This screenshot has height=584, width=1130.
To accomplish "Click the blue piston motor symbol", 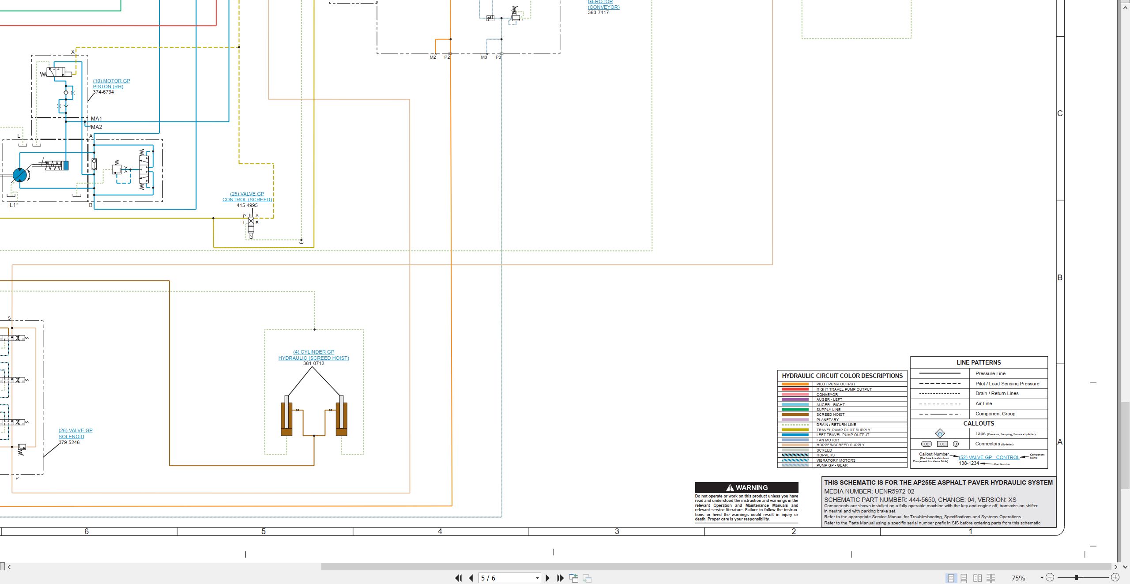I will pos(19,175).
